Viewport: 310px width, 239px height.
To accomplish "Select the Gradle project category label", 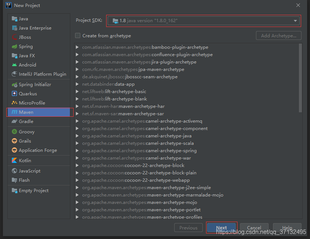I will [x=26, y=122].
